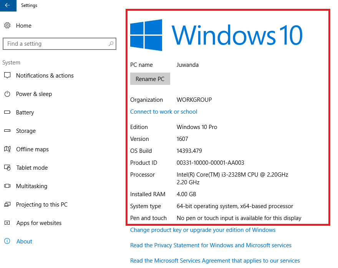
Task: Click the Windows 10 title text
Action: click(x=237, y=35)
